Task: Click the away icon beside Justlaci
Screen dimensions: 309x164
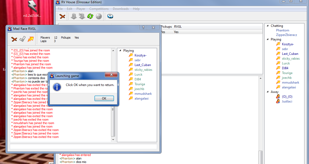Action: (x=278, y=101)
